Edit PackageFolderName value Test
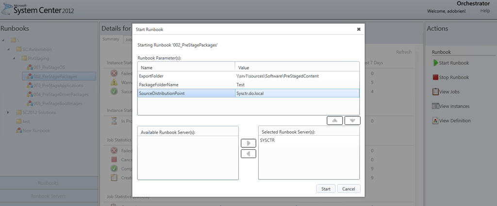Screen dimensions: 497x206 click(297, 84)
